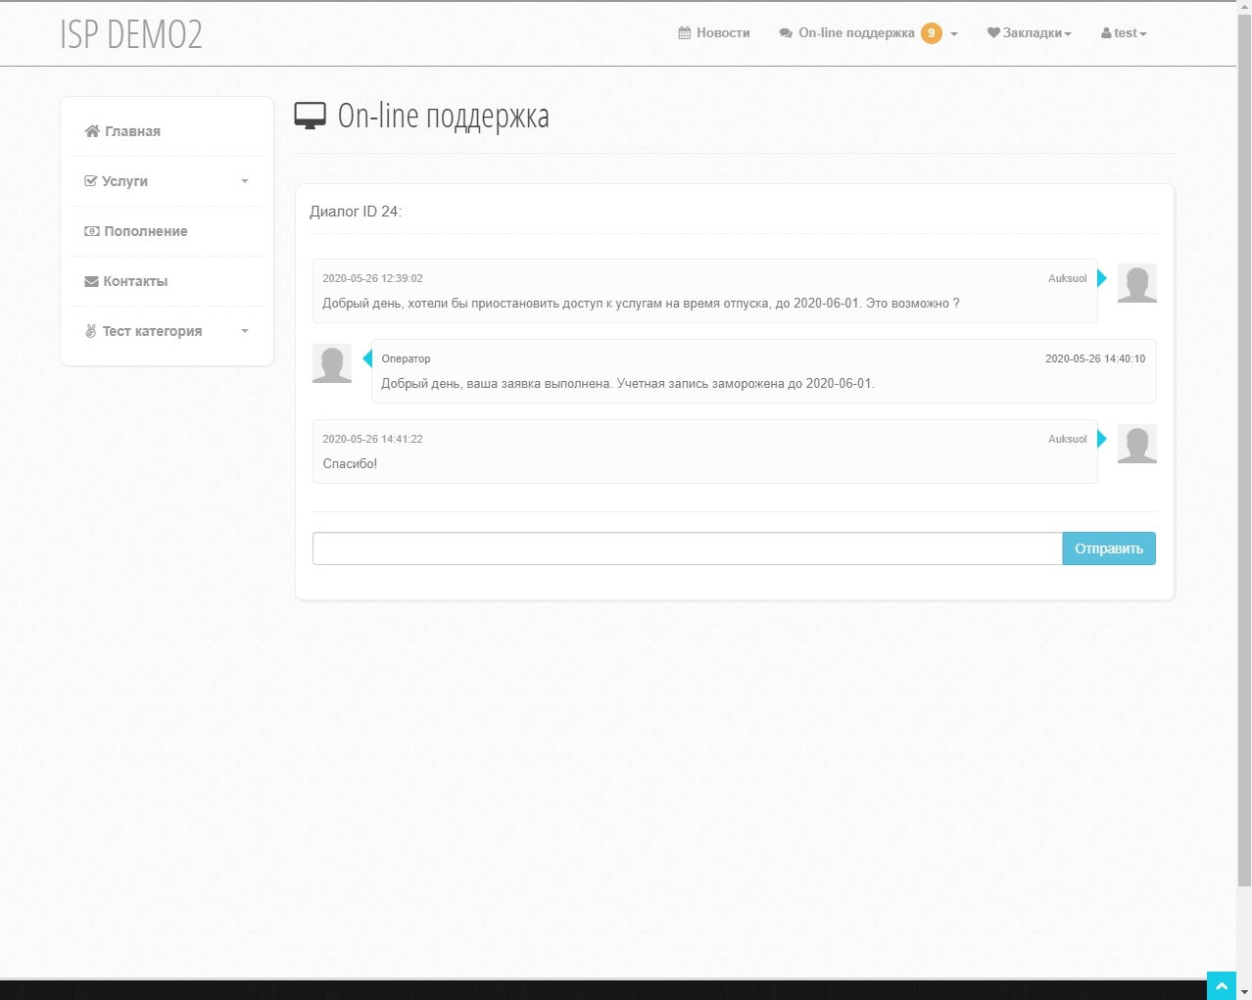Click the orange unread count badge 9

click(x=931, y=33)
